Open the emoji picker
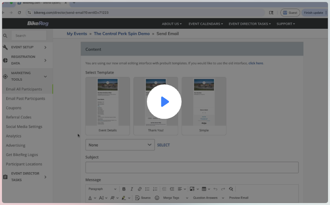 point(157,198)
